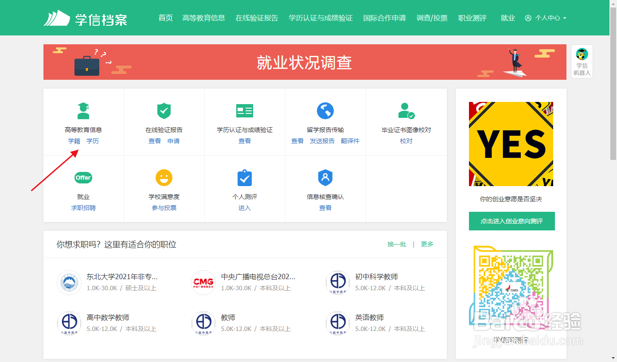The width and height of the screenshot is (617, 362).
Task: Click the logo beside 初中科学教师
Action: coord(338,283)
